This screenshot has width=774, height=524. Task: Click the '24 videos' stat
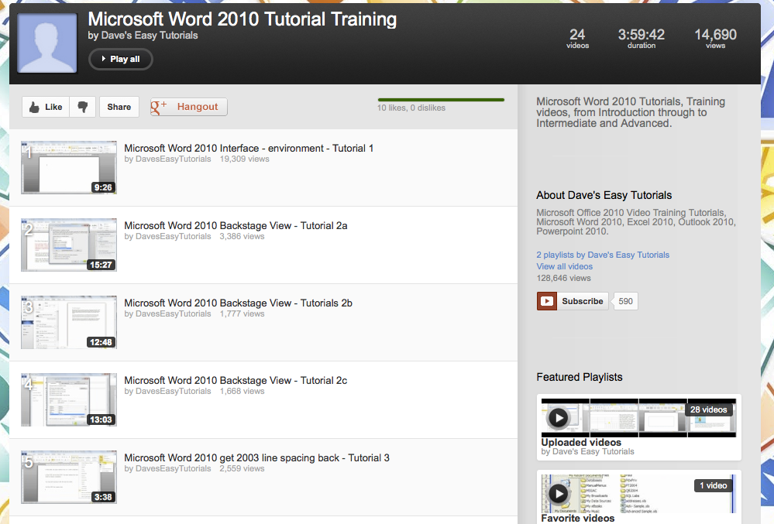tap(577, 39)
